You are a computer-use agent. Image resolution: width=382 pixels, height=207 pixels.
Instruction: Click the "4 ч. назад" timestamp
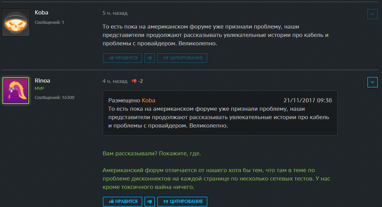[x=115, y=81]
